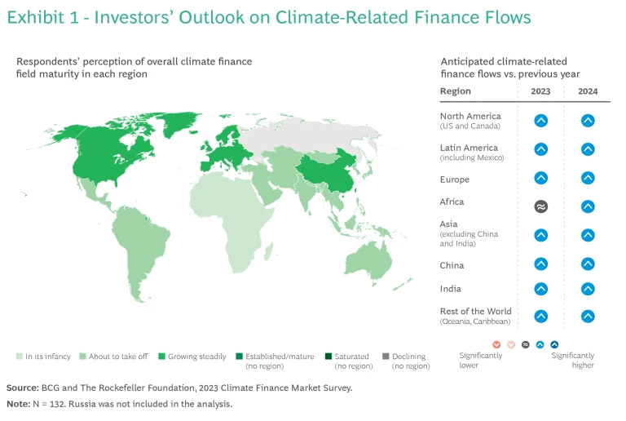Click the Region column header
626x421 pixels.
pos(455,91)
